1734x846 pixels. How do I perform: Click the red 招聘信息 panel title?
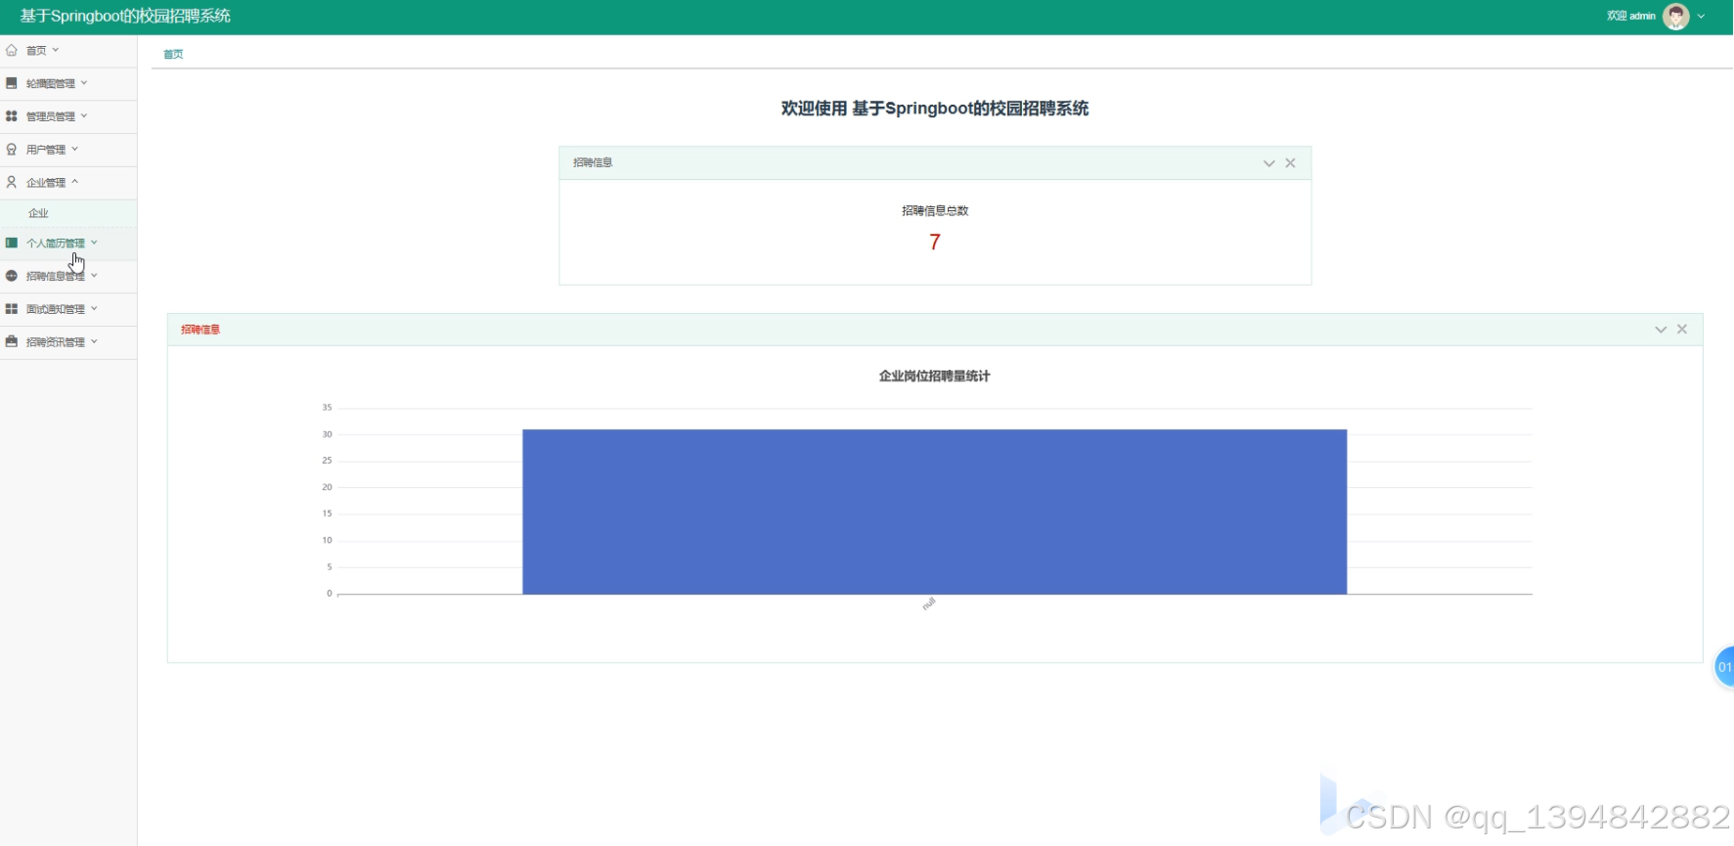click(x=200, y=330)
